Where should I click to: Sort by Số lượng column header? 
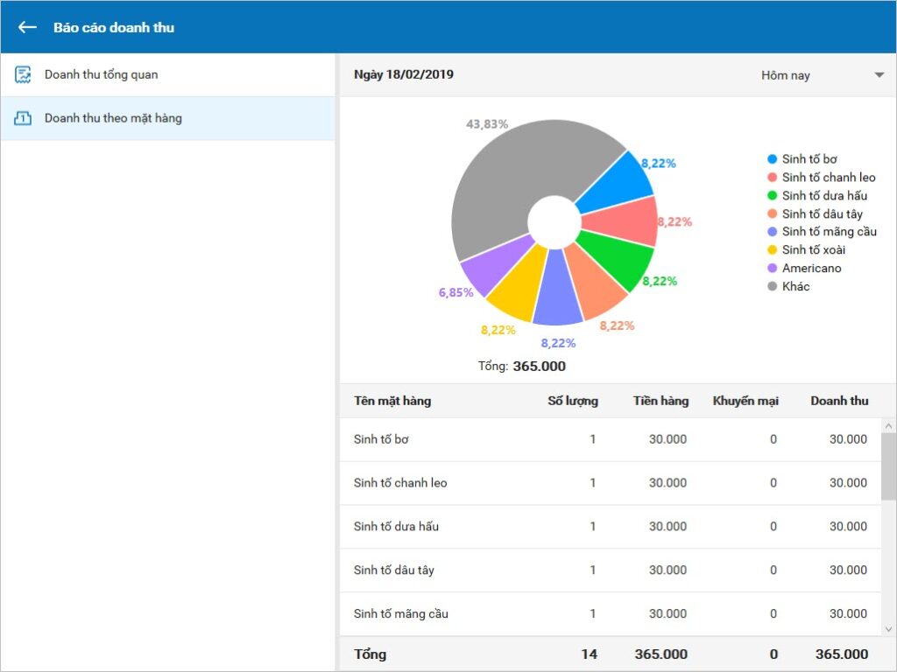click(573, 401)
